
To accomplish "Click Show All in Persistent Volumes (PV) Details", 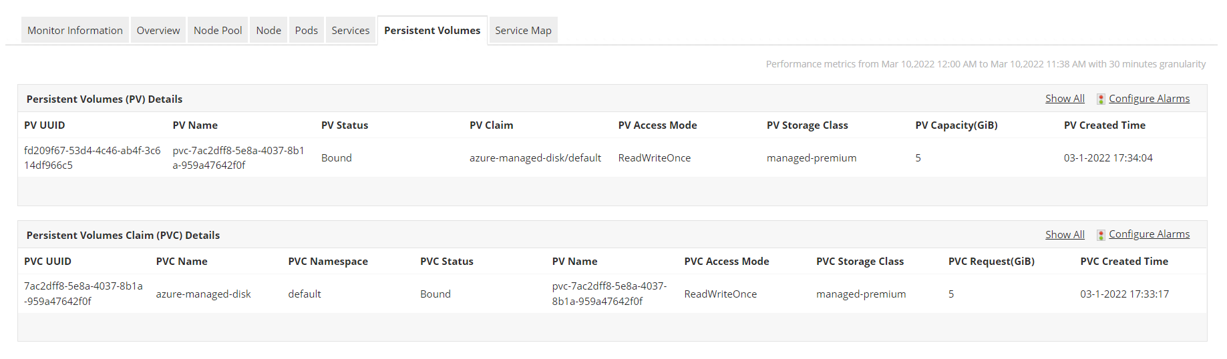I will pyautogui.click(x=1065, y=99).
